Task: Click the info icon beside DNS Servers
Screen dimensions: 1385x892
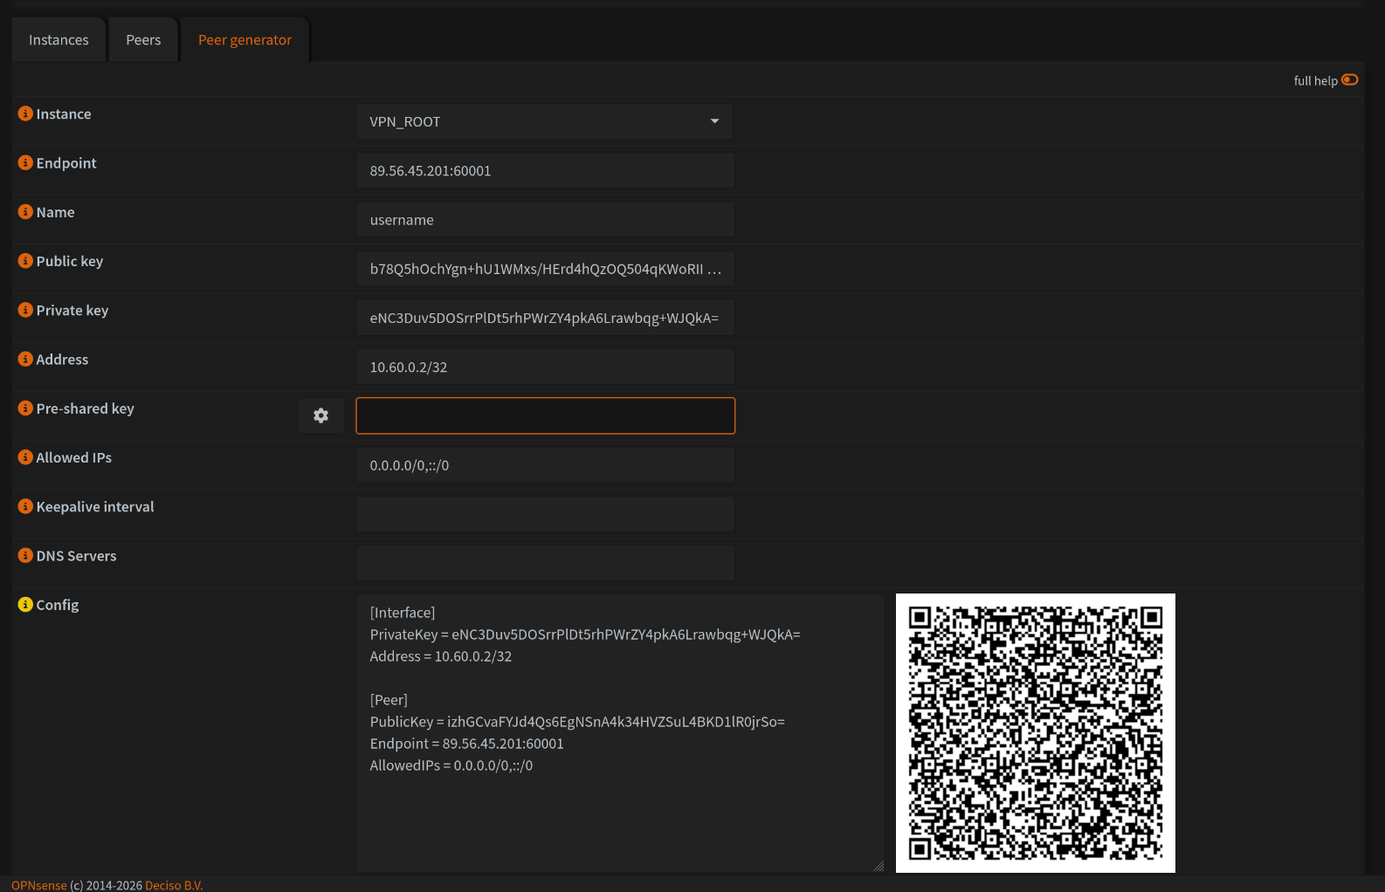Action: pos(25,555)
